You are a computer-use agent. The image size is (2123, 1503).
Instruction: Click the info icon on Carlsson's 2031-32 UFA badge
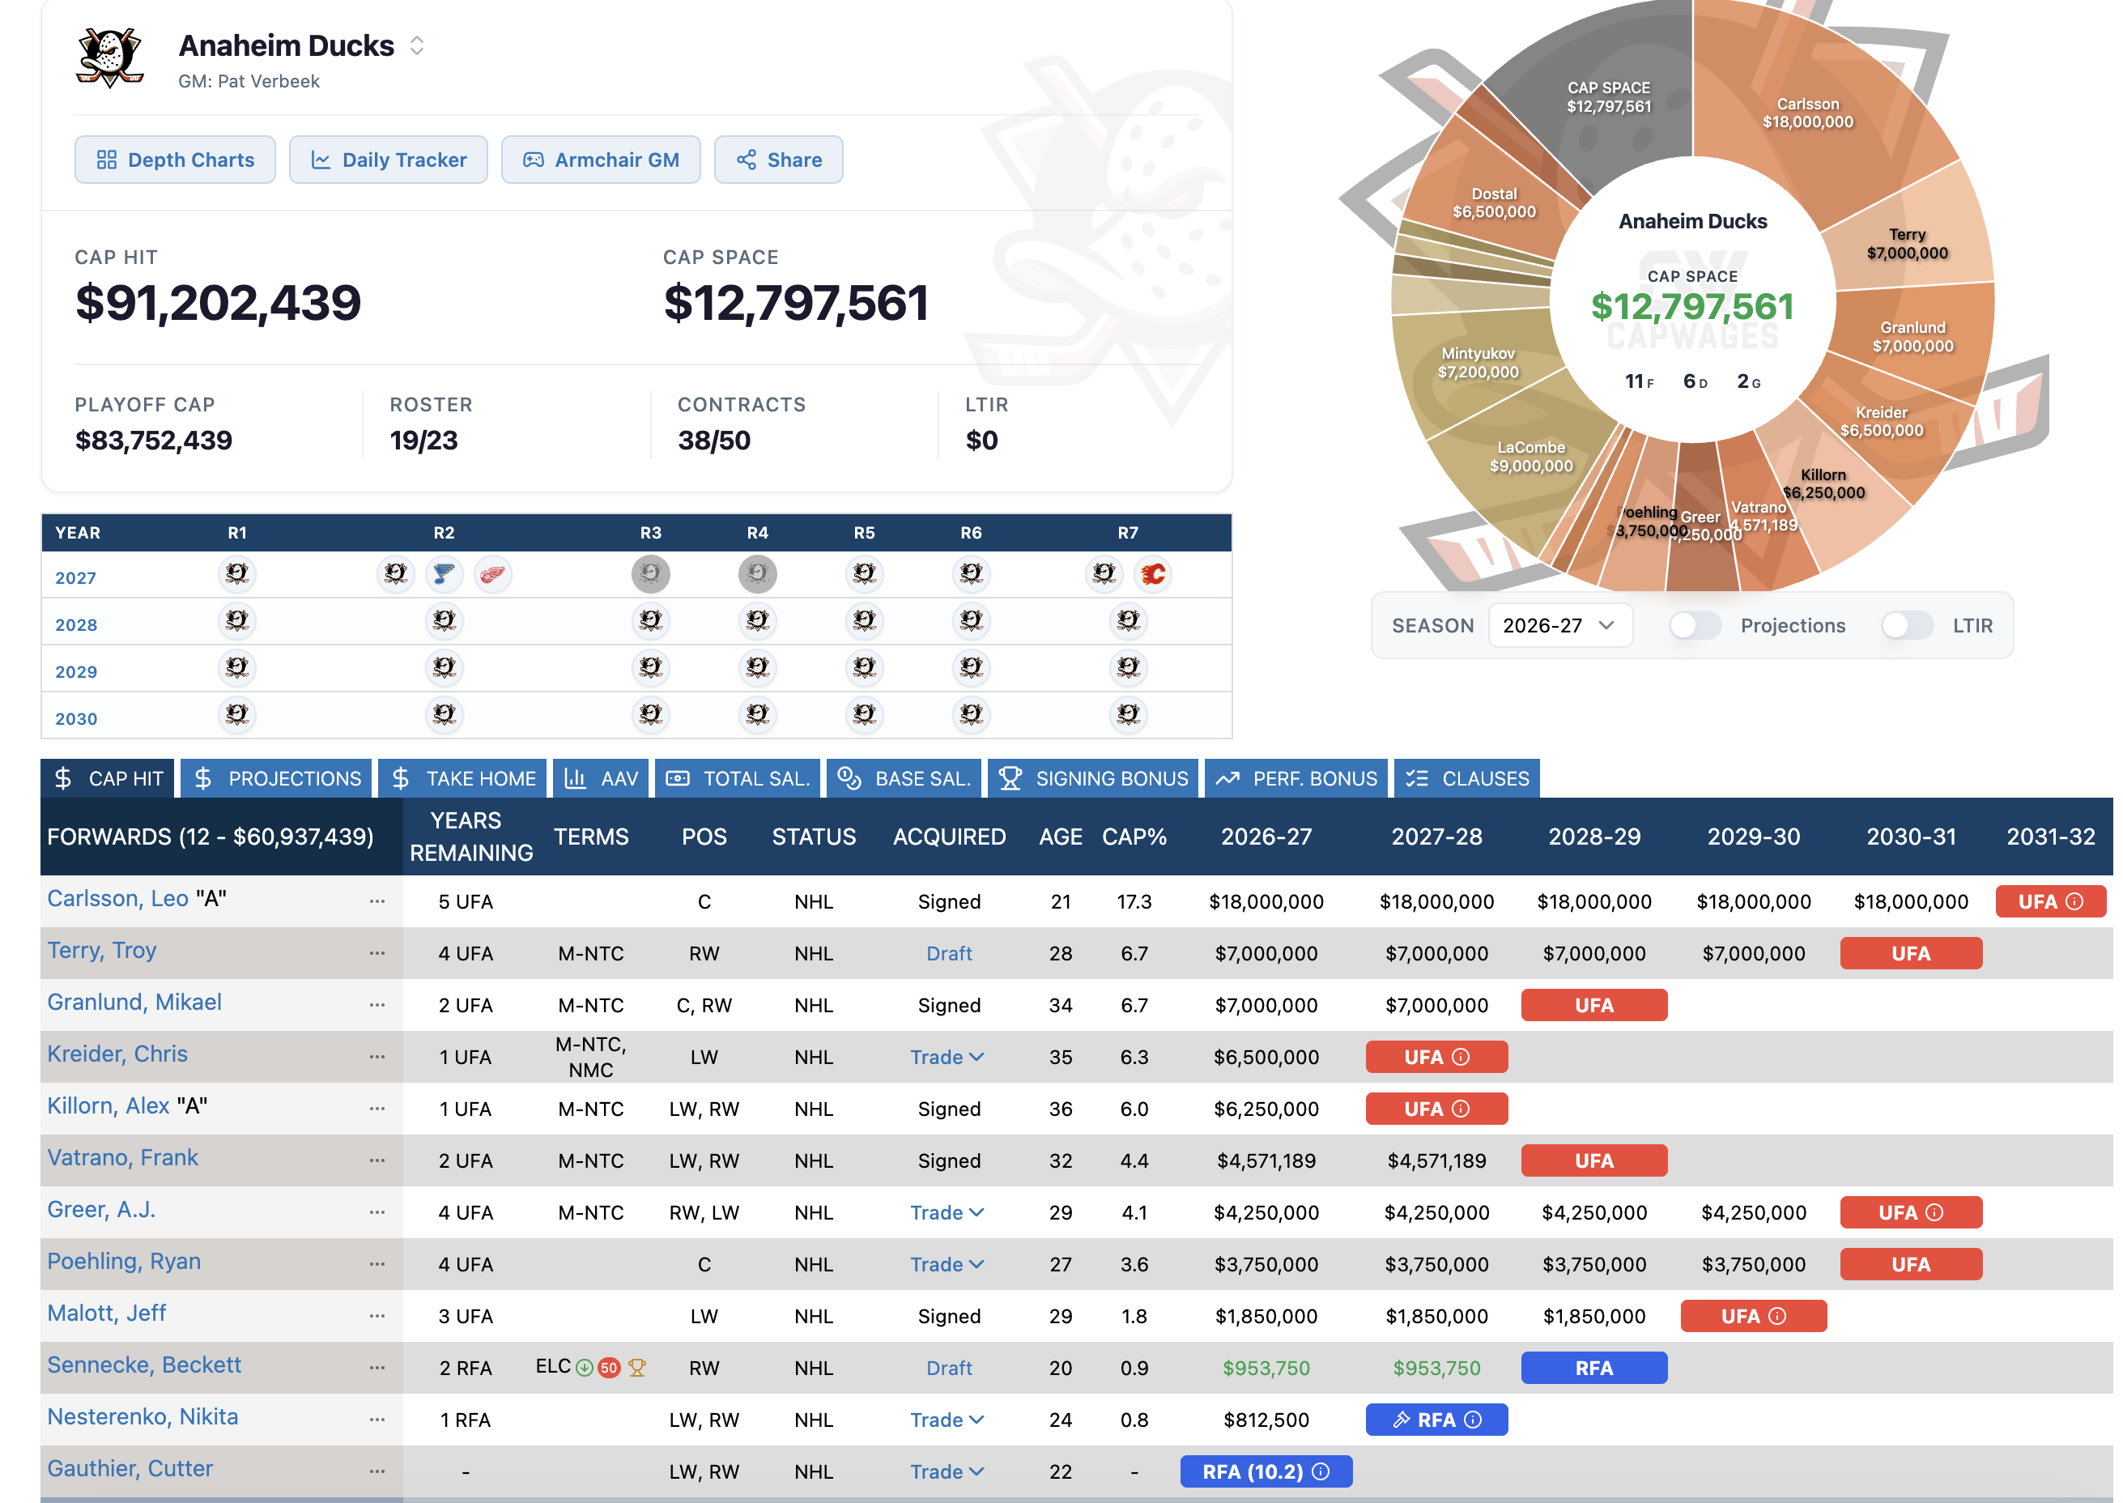click(2075, 901)
